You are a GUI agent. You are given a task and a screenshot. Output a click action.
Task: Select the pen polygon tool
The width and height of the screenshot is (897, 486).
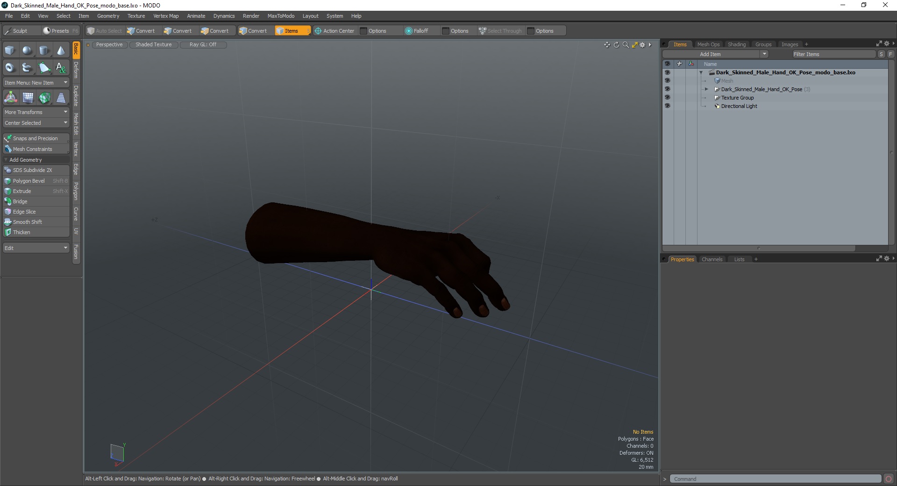(44, 68)
